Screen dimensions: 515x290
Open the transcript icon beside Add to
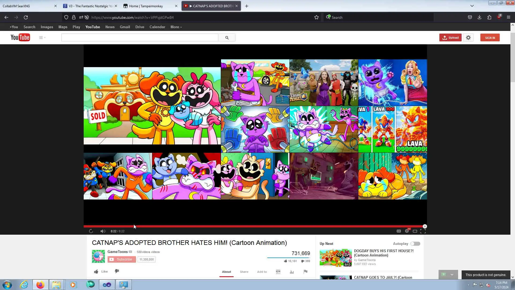click(278, 272)
